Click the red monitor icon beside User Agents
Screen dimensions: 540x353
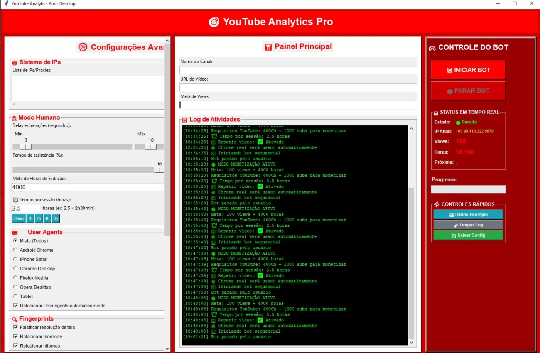[x=15, y=233]
